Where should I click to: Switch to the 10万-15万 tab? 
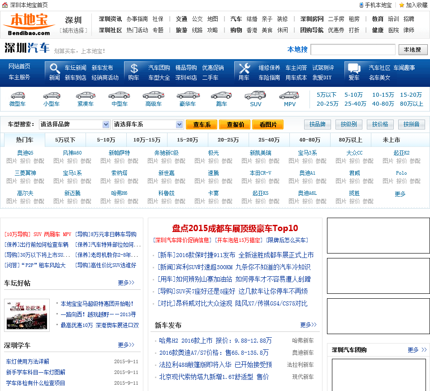point(147,140)
